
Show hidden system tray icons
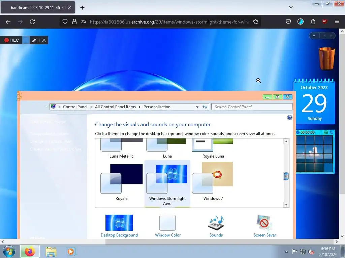tap(286, 252)
